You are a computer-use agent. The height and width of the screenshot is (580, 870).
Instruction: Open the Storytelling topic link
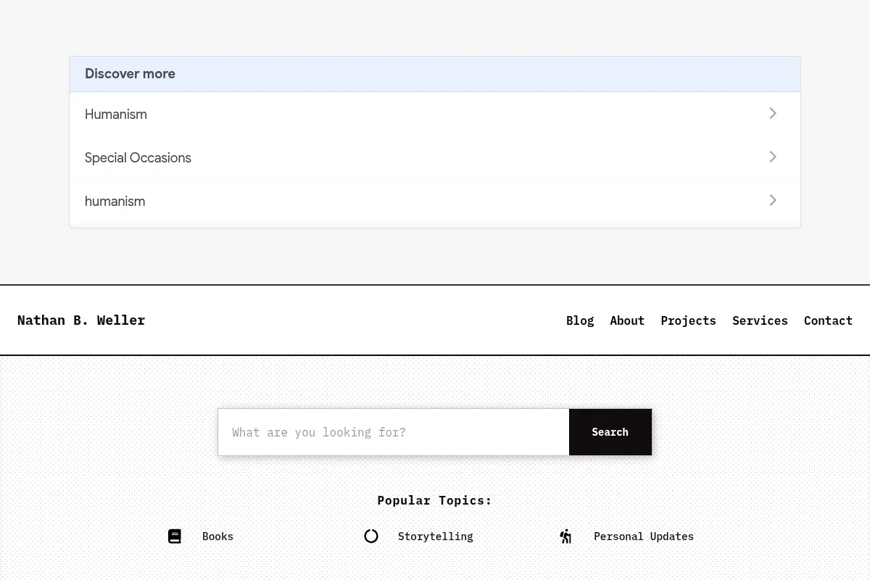pos(435,536)
